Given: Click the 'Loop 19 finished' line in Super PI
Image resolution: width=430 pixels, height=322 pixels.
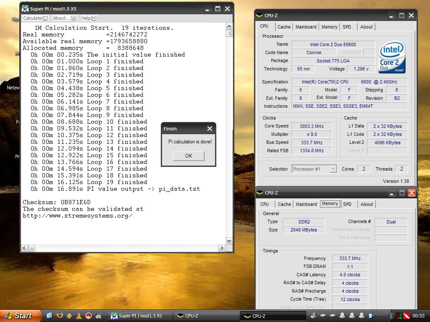Looking at the screenshot, I should pos(117,182).
